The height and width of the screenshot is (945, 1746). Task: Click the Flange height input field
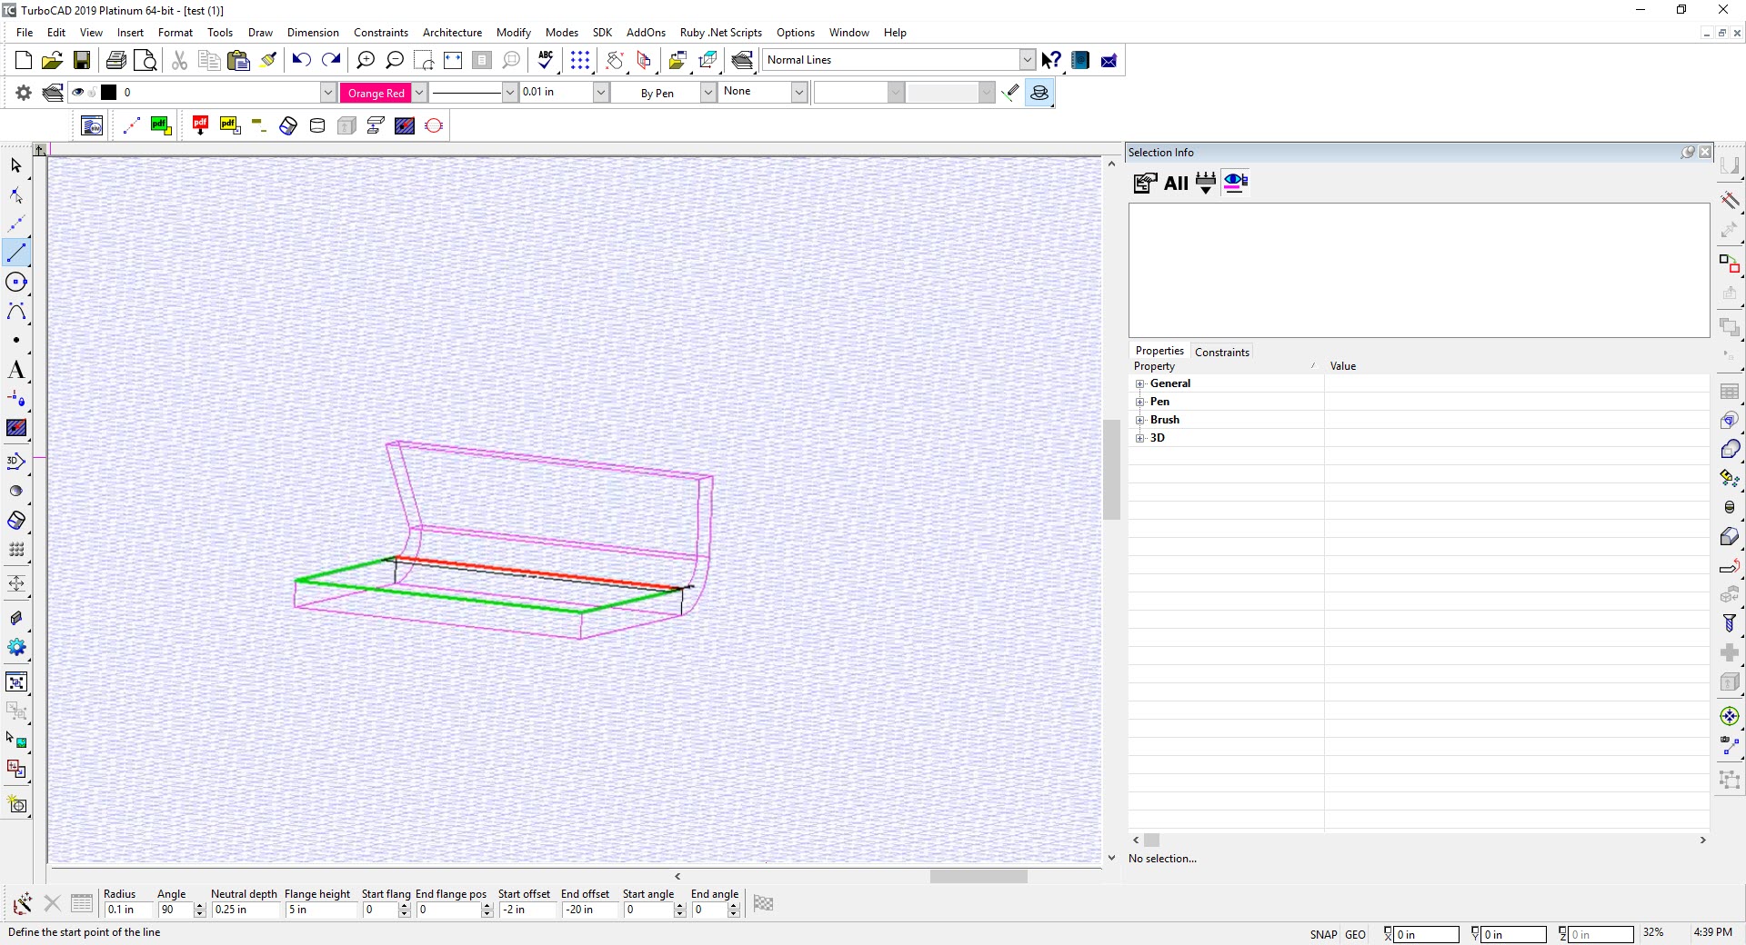coord(322,910)
